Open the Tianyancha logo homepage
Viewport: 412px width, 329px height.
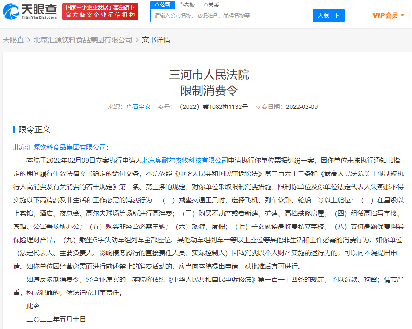coord(30,11)
